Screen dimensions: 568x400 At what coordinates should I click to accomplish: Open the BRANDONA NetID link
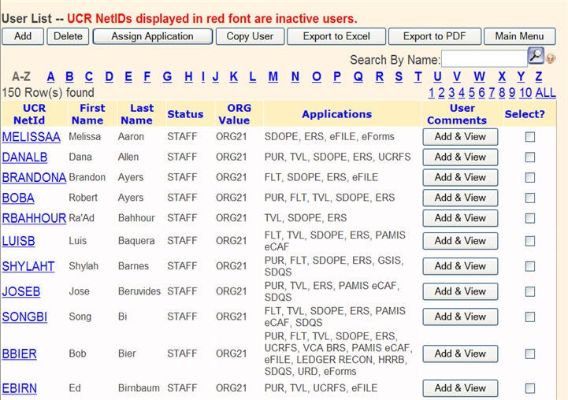coord(34,177)
